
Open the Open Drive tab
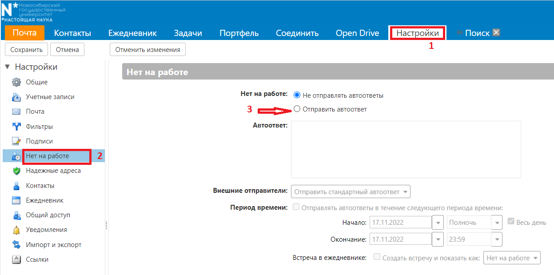pos(357,32)
